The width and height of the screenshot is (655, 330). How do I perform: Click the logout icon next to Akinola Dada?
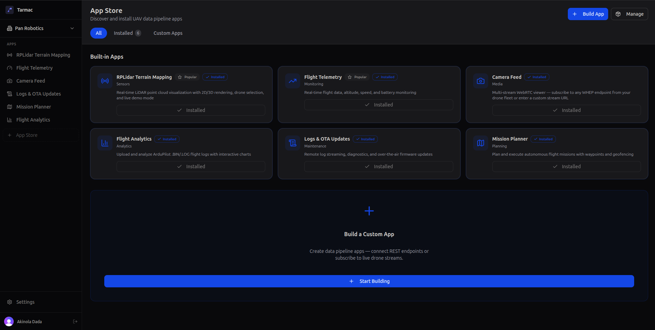coord(75,321)
